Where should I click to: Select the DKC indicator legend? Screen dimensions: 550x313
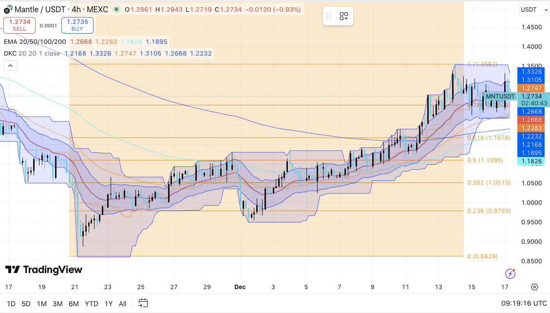coord(32,53)
